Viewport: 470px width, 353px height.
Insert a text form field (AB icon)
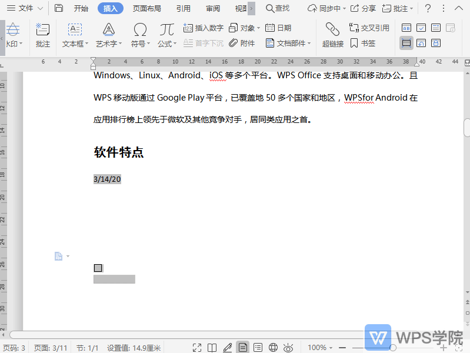(x=406, y=28)
